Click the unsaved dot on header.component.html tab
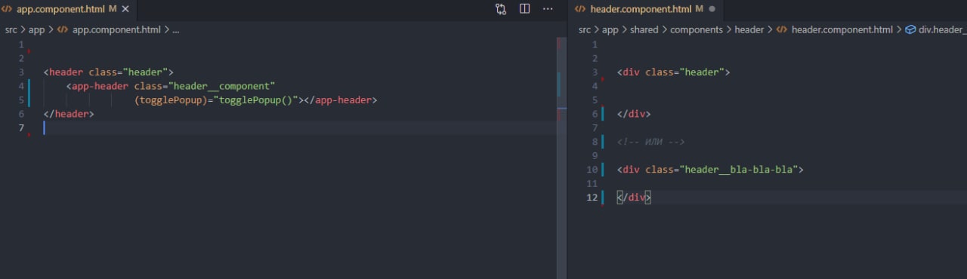This screenshot has width=967, height=279. pyautogui.click(x=712, y=9)
